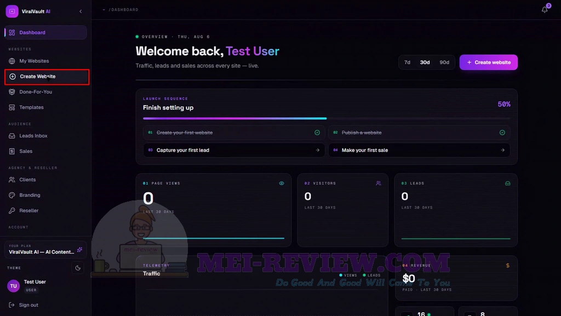Switch the range to 30d
This screenshot has width=561, height=316.
click(425, 62)
